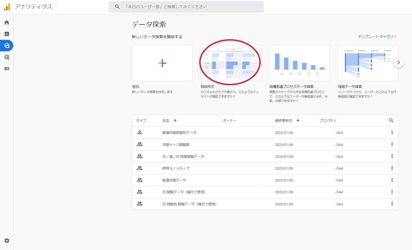
Task: Open the Advertising icon in the sidebar
Action: pos(7,57)
